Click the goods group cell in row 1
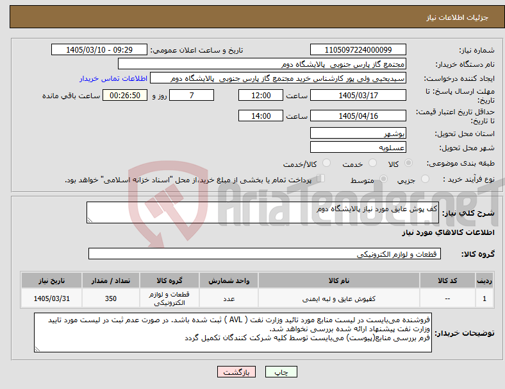This screenshot has height=389, width=505. (169, 298)
